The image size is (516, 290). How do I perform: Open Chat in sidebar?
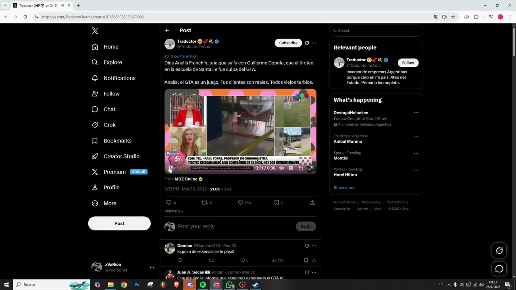(x=104, y=110)
